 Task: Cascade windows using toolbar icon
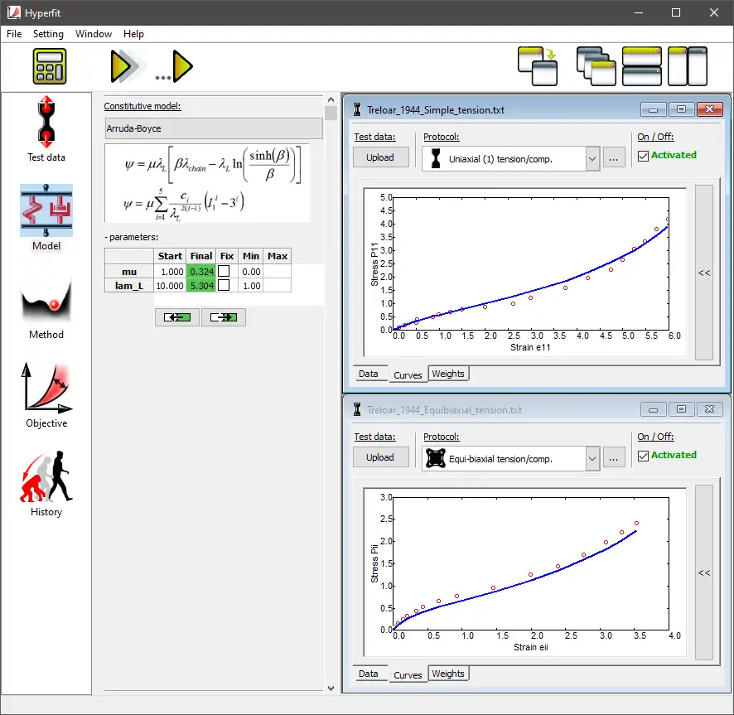click(x=596, y=66)
